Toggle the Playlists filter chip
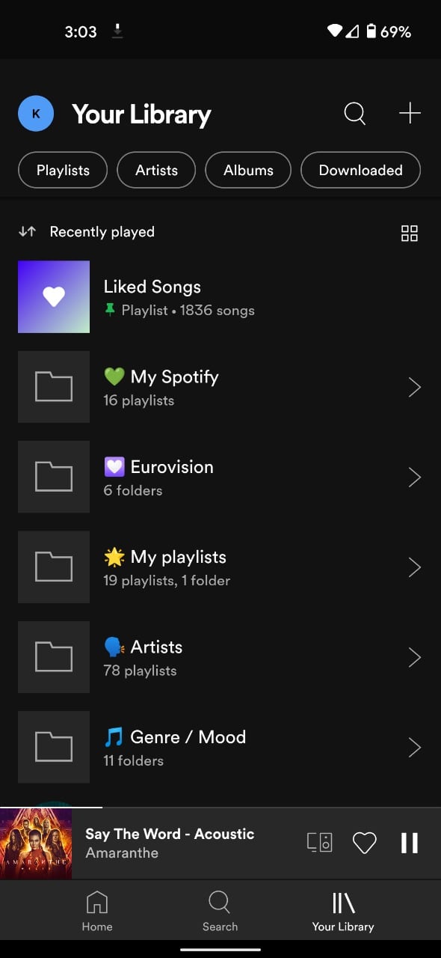Image resolution: width=441 pixels, height=958 pixels. click(62, 170)
